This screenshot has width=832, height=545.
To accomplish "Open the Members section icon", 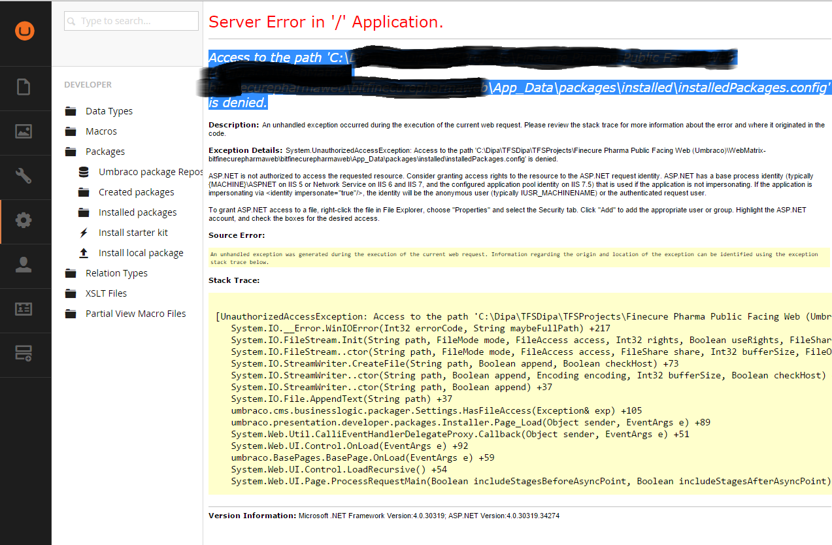I will (x=24, y=309).
